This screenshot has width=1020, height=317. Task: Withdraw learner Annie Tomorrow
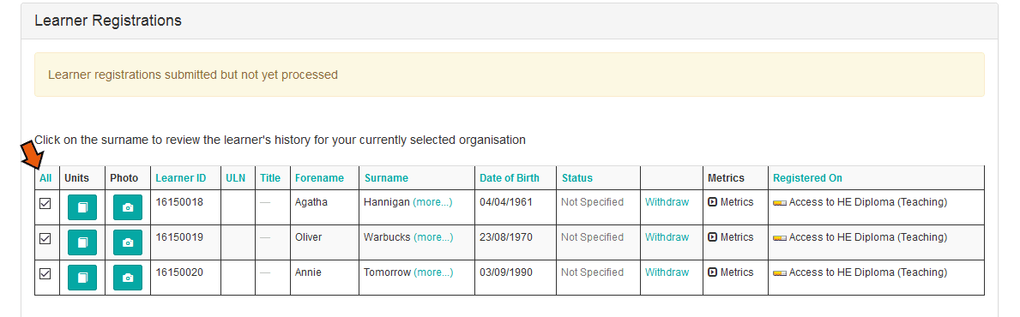667,272
